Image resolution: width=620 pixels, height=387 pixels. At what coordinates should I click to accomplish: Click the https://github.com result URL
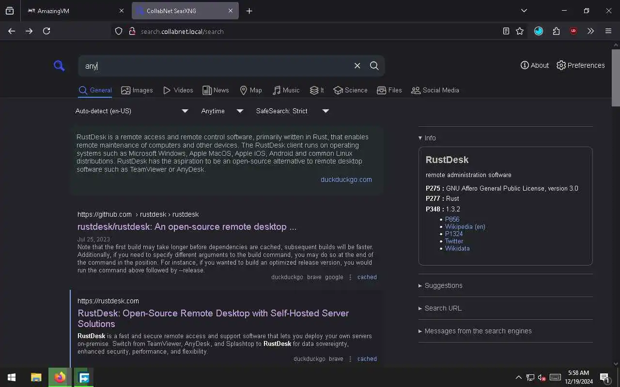(x=138, y=214)
